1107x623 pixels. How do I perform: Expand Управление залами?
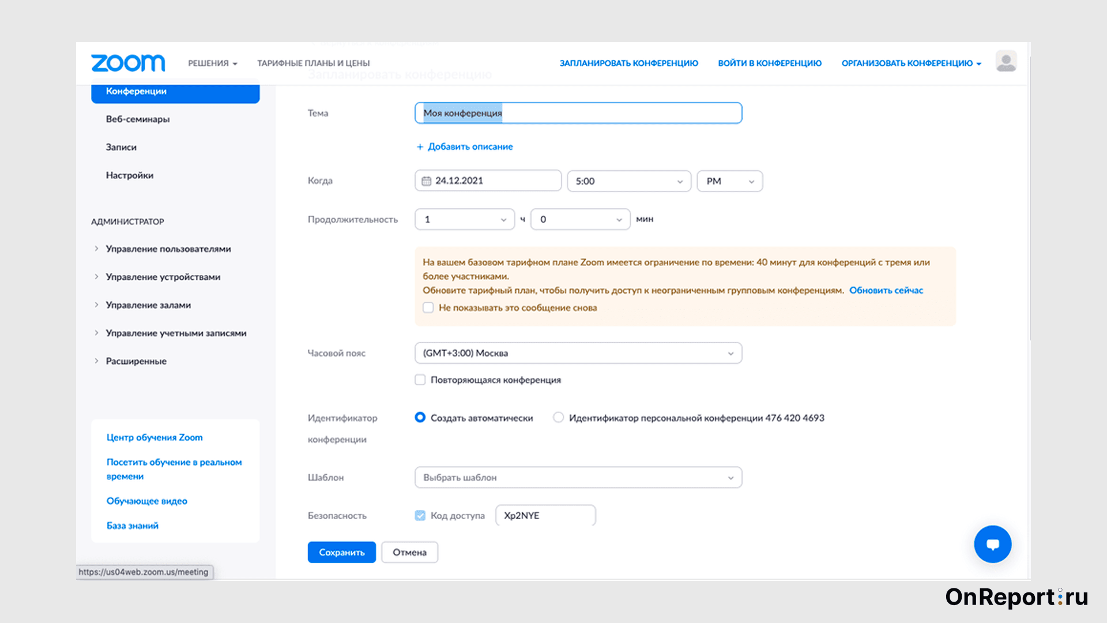(148, 305)
